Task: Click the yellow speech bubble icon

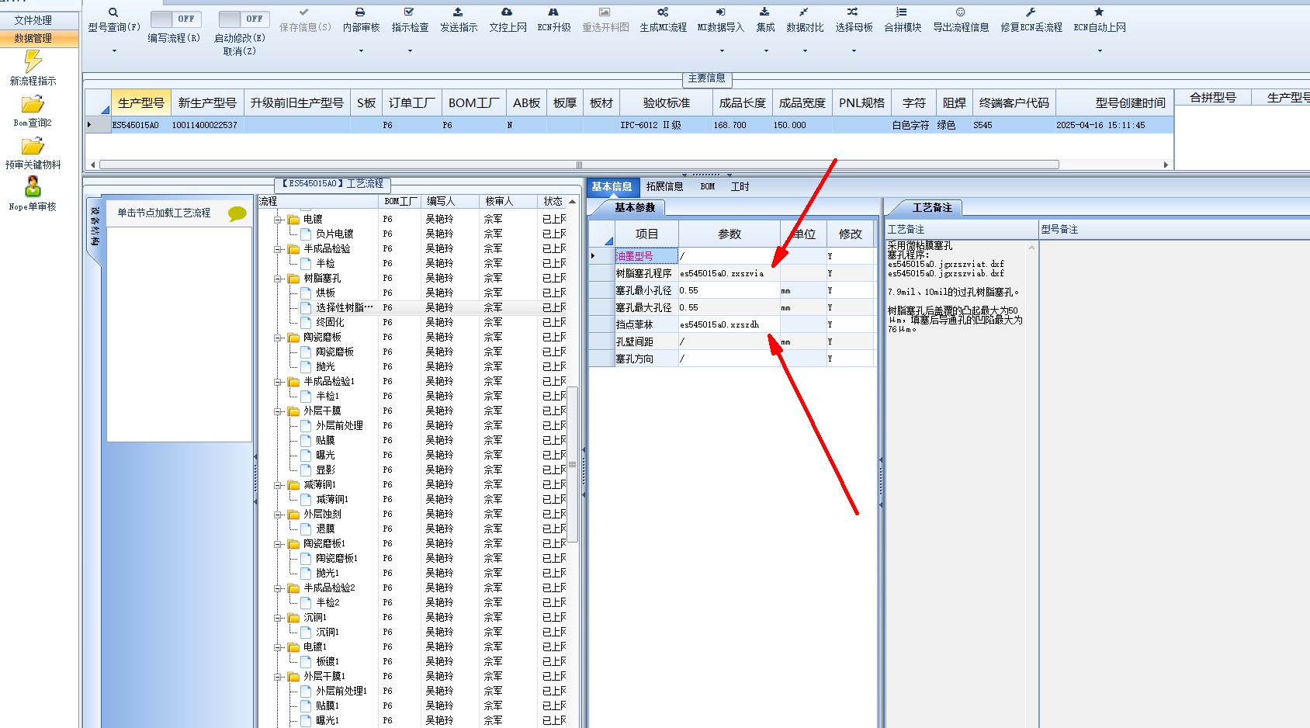Action: pos(237,214)
